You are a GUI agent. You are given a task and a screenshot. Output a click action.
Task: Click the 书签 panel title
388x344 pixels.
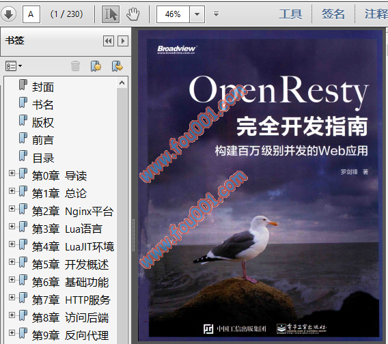click(x=15, y=40)
